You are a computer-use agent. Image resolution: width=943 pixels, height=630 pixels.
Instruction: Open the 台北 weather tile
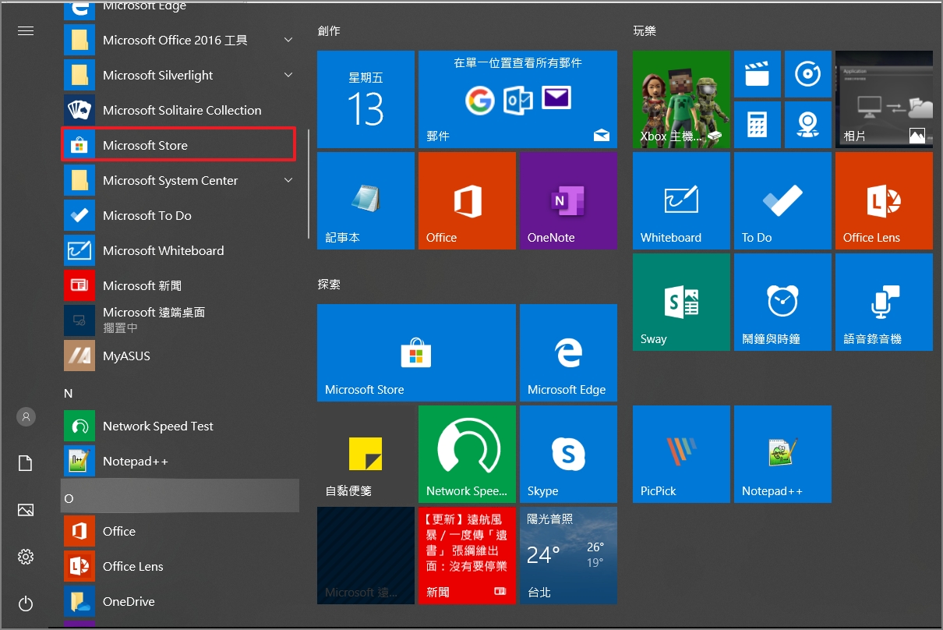pyautogui.click(x=568, y=555)
